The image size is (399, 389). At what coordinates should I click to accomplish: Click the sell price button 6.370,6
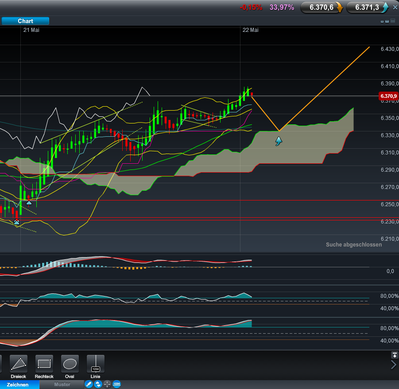tap(322, 7)
